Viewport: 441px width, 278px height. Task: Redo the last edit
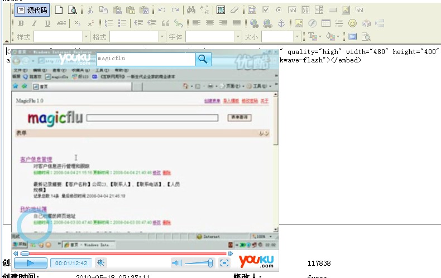(175, 10)
